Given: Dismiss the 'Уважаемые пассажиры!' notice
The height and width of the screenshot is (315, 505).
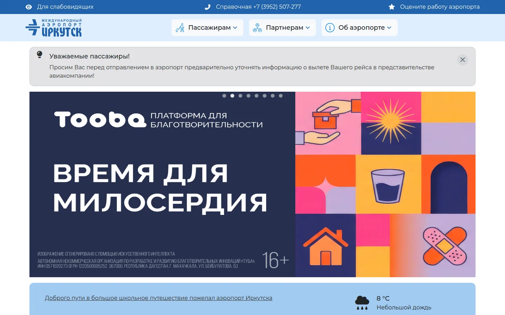Looking at the screenshot, I should click(x=463, y=60).
